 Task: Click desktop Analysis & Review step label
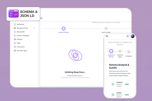pos(64,32)
